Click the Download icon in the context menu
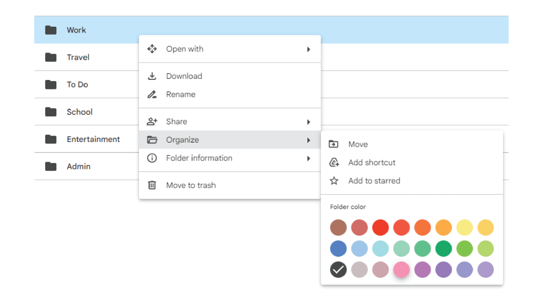This screenshot has width=539, height=303. tap(152, 76)
